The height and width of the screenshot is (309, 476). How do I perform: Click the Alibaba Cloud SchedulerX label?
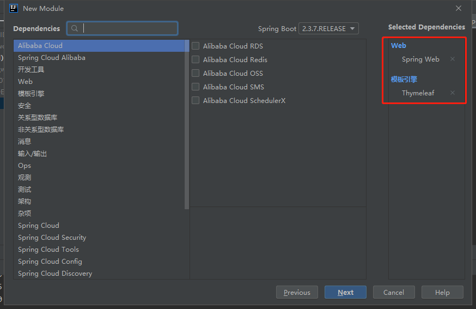pos(244,101)
